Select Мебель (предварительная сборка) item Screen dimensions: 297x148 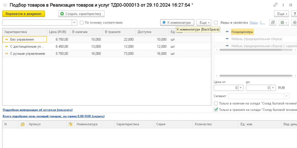point(257,39)
